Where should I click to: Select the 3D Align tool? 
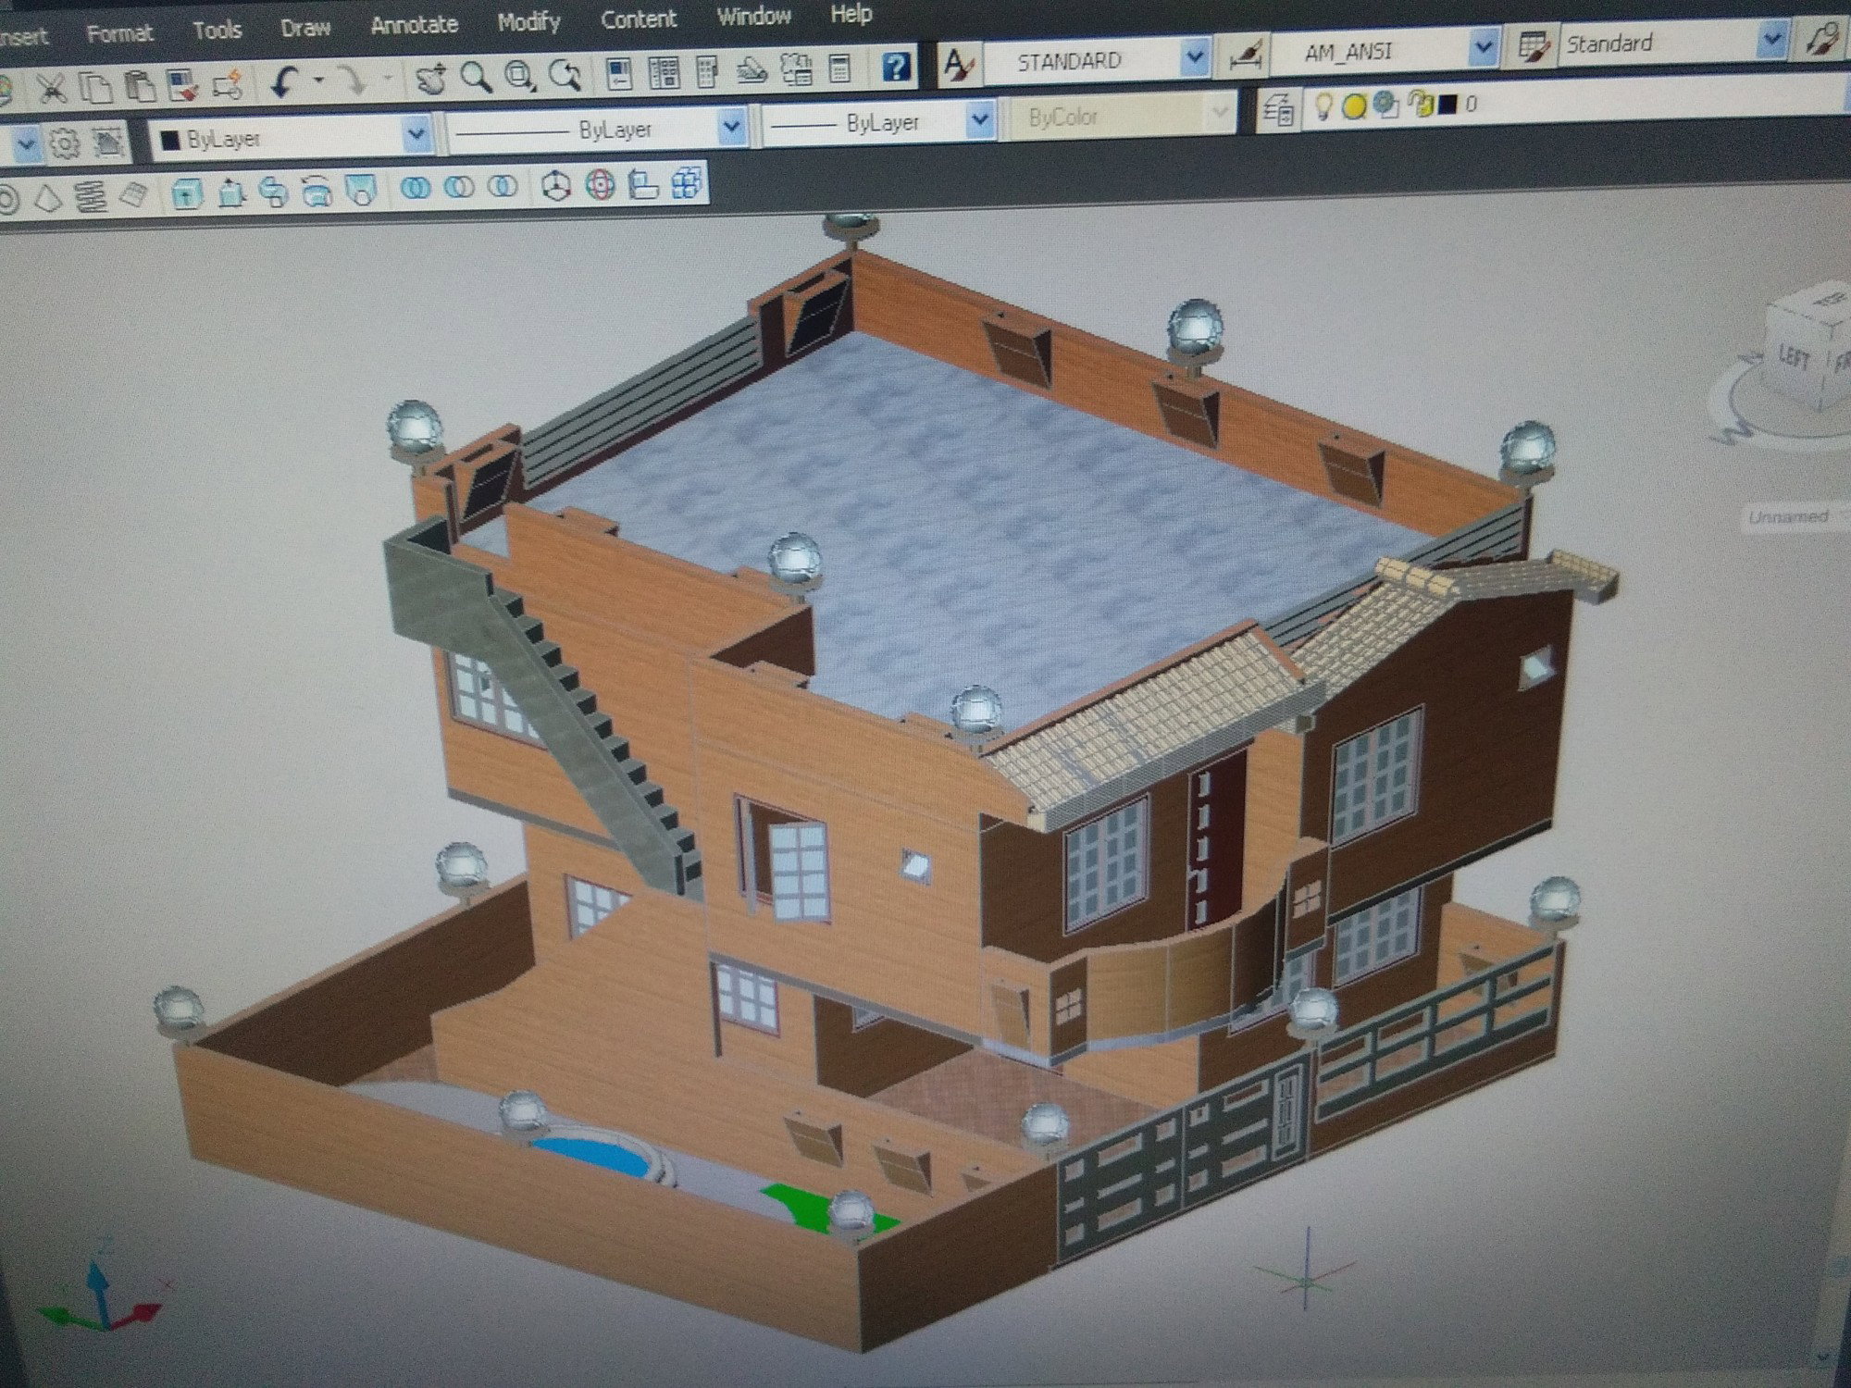pos(643,184)
